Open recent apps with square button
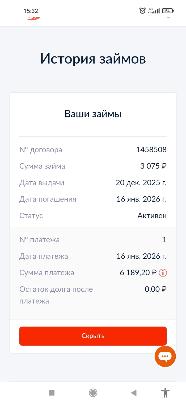186x404 pixels. point(52,393)
